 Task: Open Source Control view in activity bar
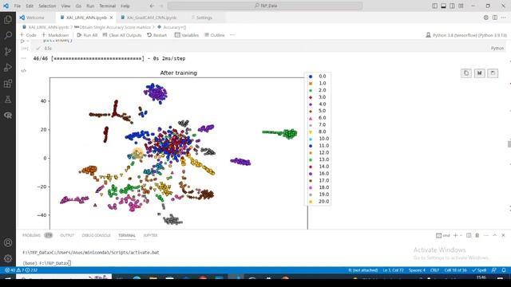click(x=8, y=51)
